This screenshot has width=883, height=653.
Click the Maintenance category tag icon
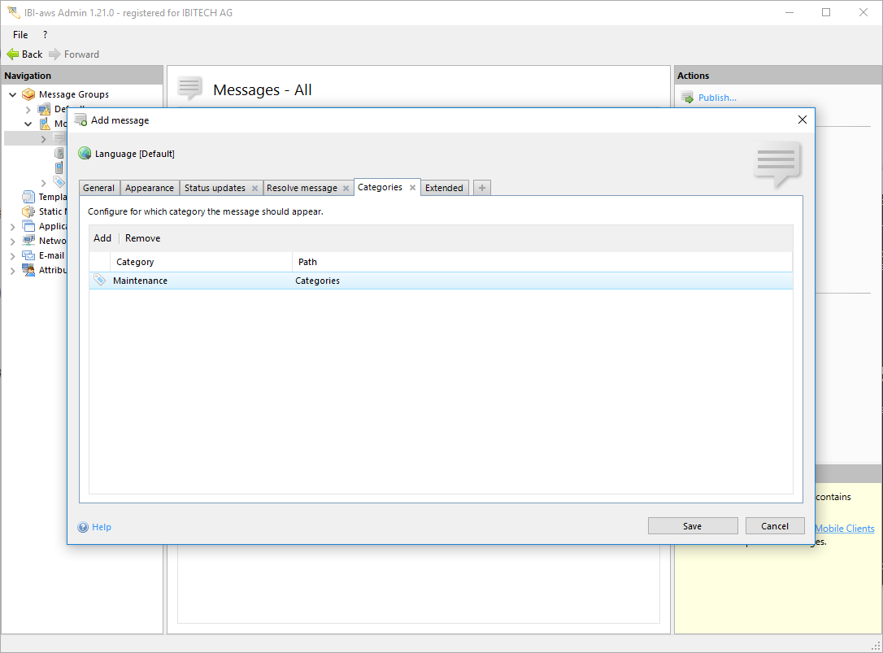100,281
